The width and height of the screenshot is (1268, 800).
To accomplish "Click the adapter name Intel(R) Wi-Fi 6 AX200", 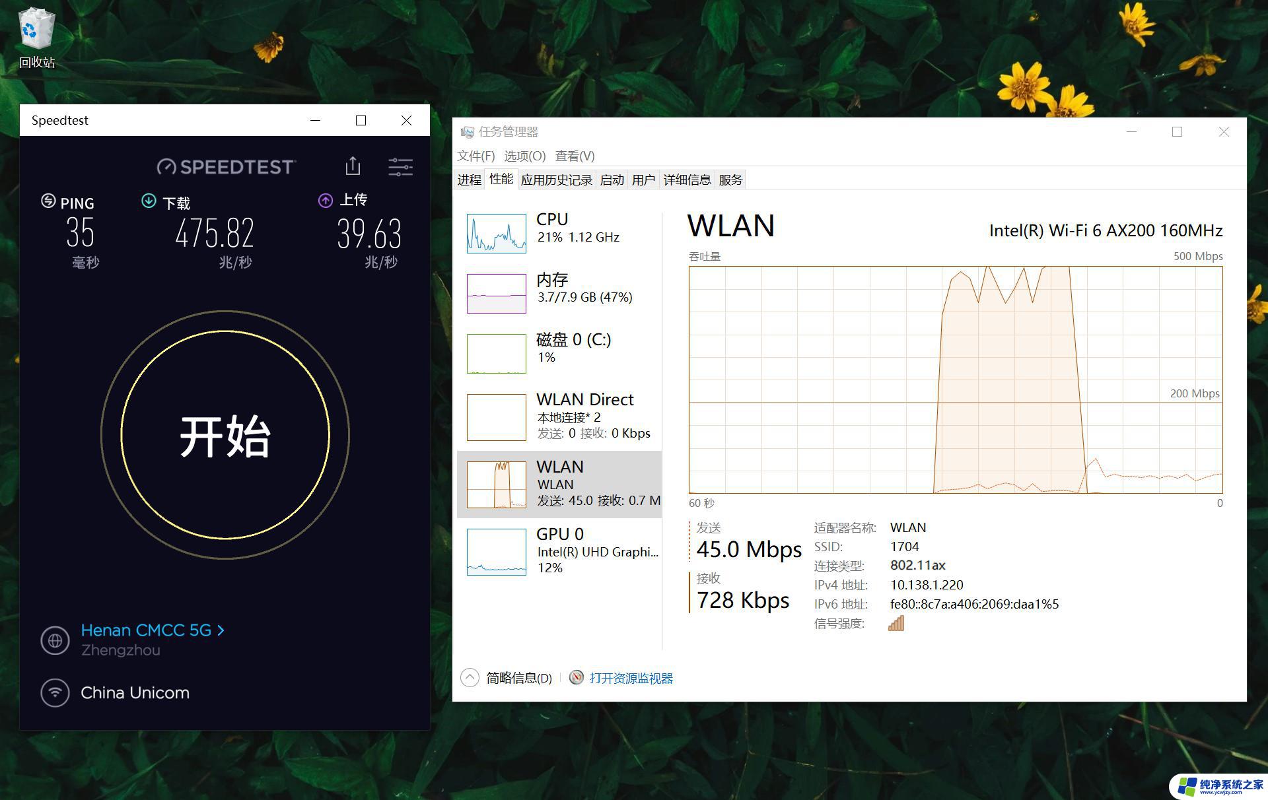I will pos(1106,230).
